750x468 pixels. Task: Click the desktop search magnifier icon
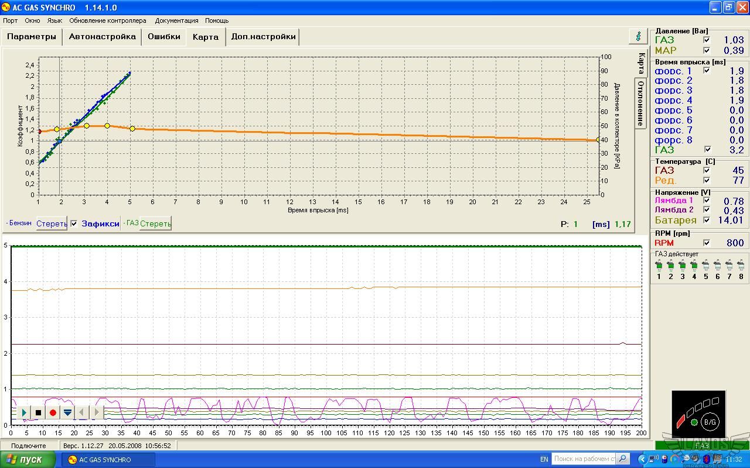623,459
